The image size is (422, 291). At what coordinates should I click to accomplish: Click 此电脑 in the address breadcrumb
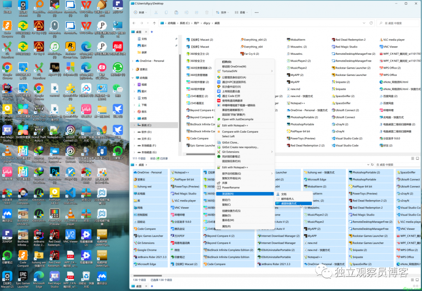(x=172, y=23)
